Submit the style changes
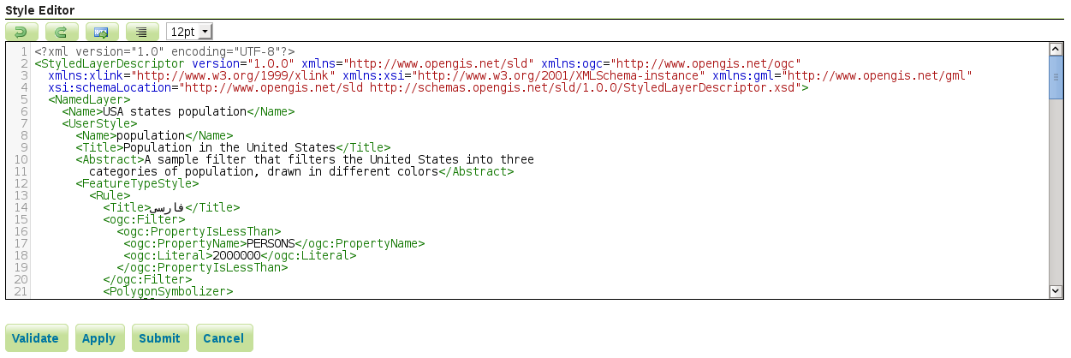 159,338
